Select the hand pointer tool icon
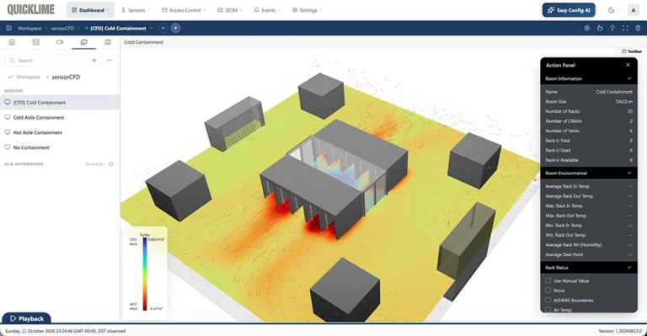Screen dimensions: 647x336 point(600,28)
